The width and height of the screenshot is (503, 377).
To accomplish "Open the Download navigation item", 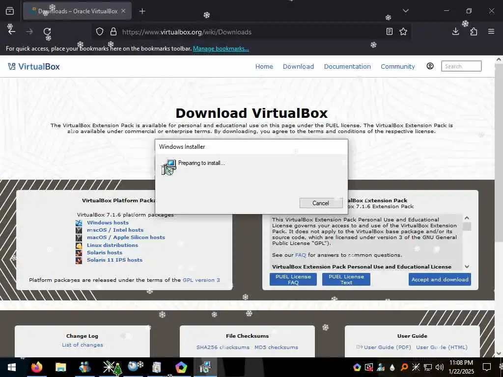I will pyautogui.click(x=298, y=66).
